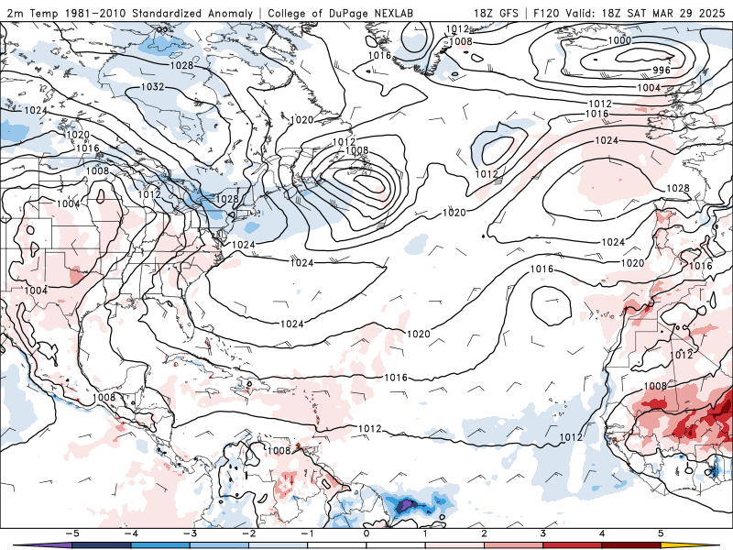Click the '-4' color bar tick label
Viewport: 733px width, 550px height.
[x=130, y=533]
